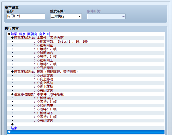Click the 名称 input field containing 内门(上)
The width and height of the screenshot is (172, 135).
point(26,16)
